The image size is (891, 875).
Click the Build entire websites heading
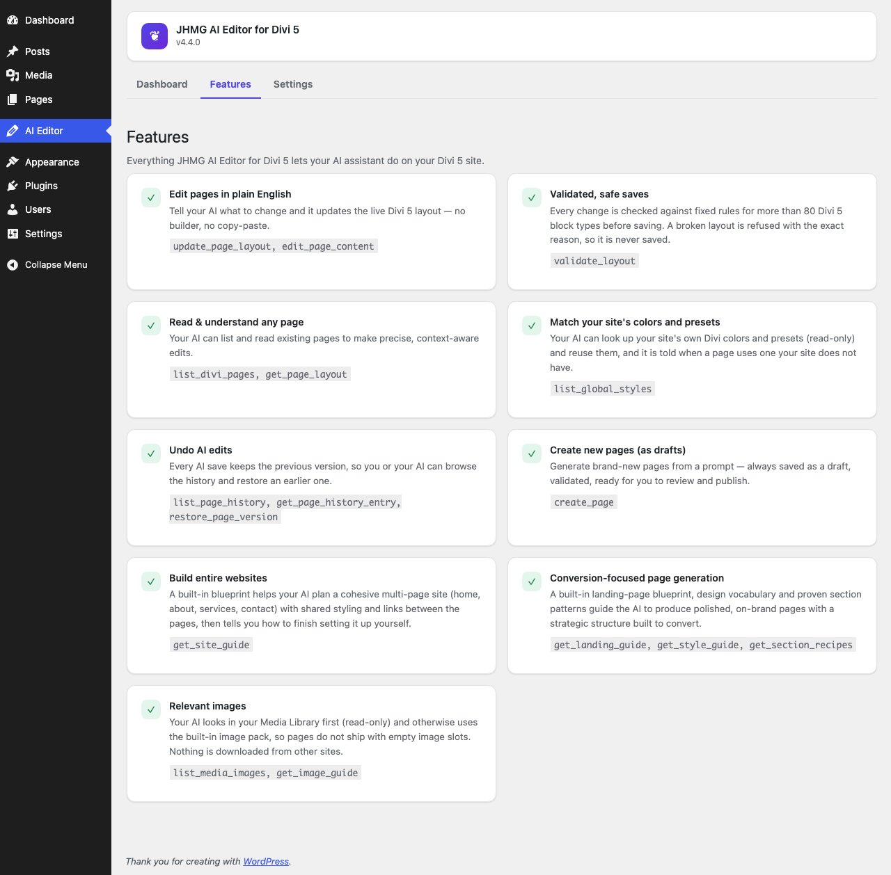point(218,578)
